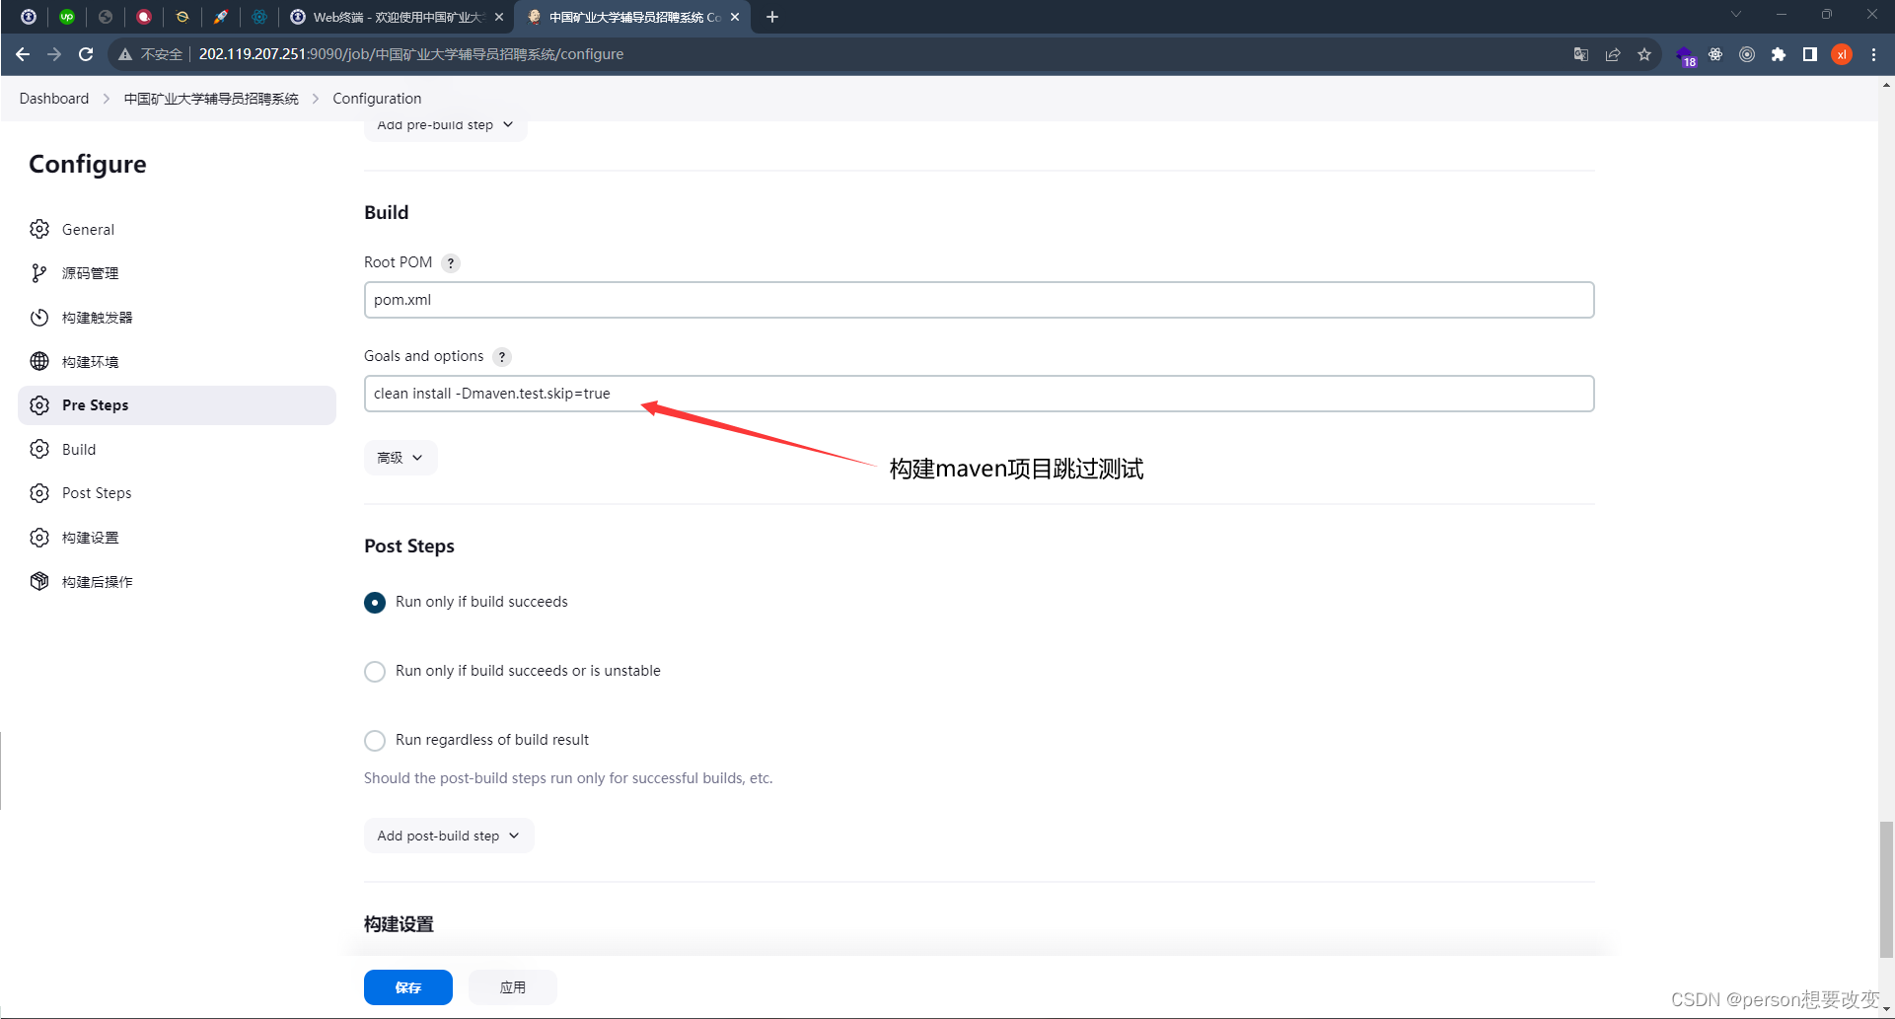This screenshot has height=1019, width=1895.
Task: Jump to 构建设置 section in sidebar
Action: pos(178,538)
